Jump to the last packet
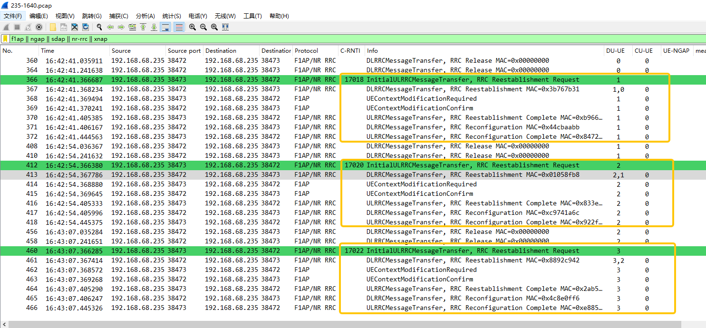 [154, 27]
